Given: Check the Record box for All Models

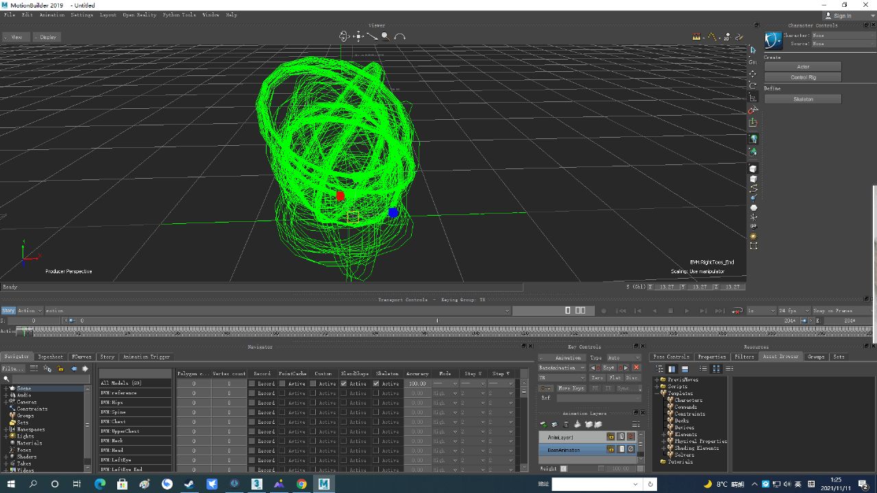Looking at the screenshot, I should 251,383.
